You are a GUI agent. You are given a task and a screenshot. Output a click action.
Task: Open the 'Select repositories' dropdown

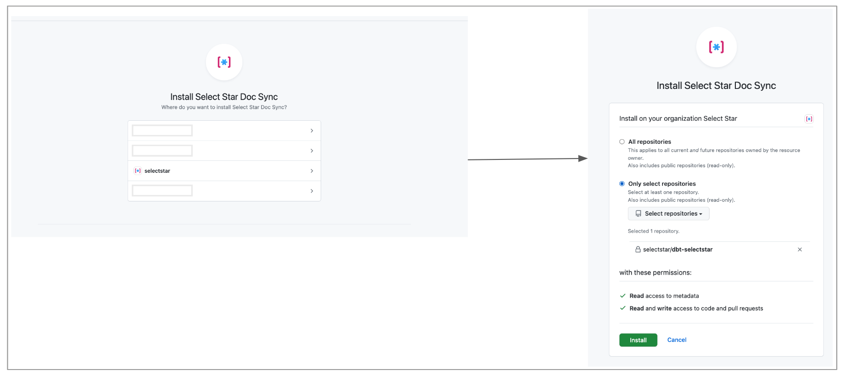(669, 214)
